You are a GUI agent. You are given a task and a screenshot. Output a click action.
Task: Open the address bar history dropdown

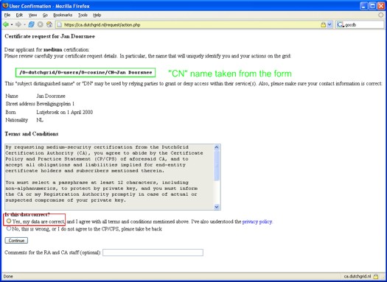click(x=330, y=24)
